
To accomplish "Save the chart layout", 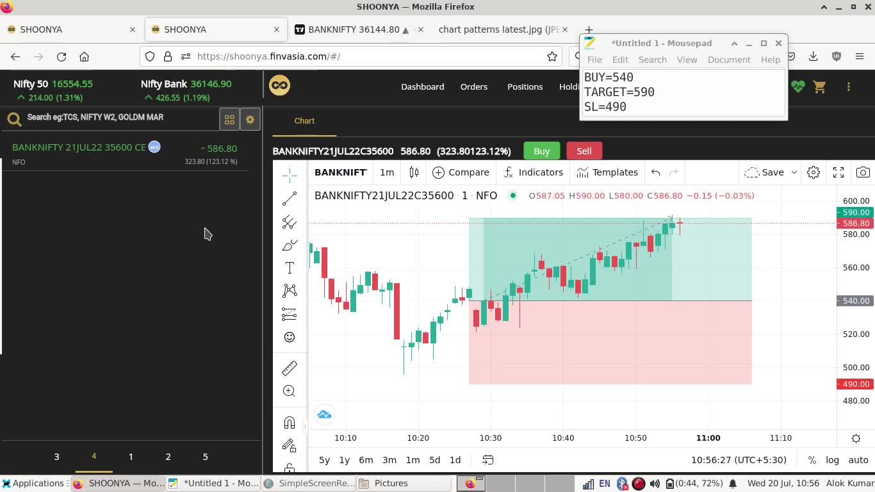I will point(765,172).
